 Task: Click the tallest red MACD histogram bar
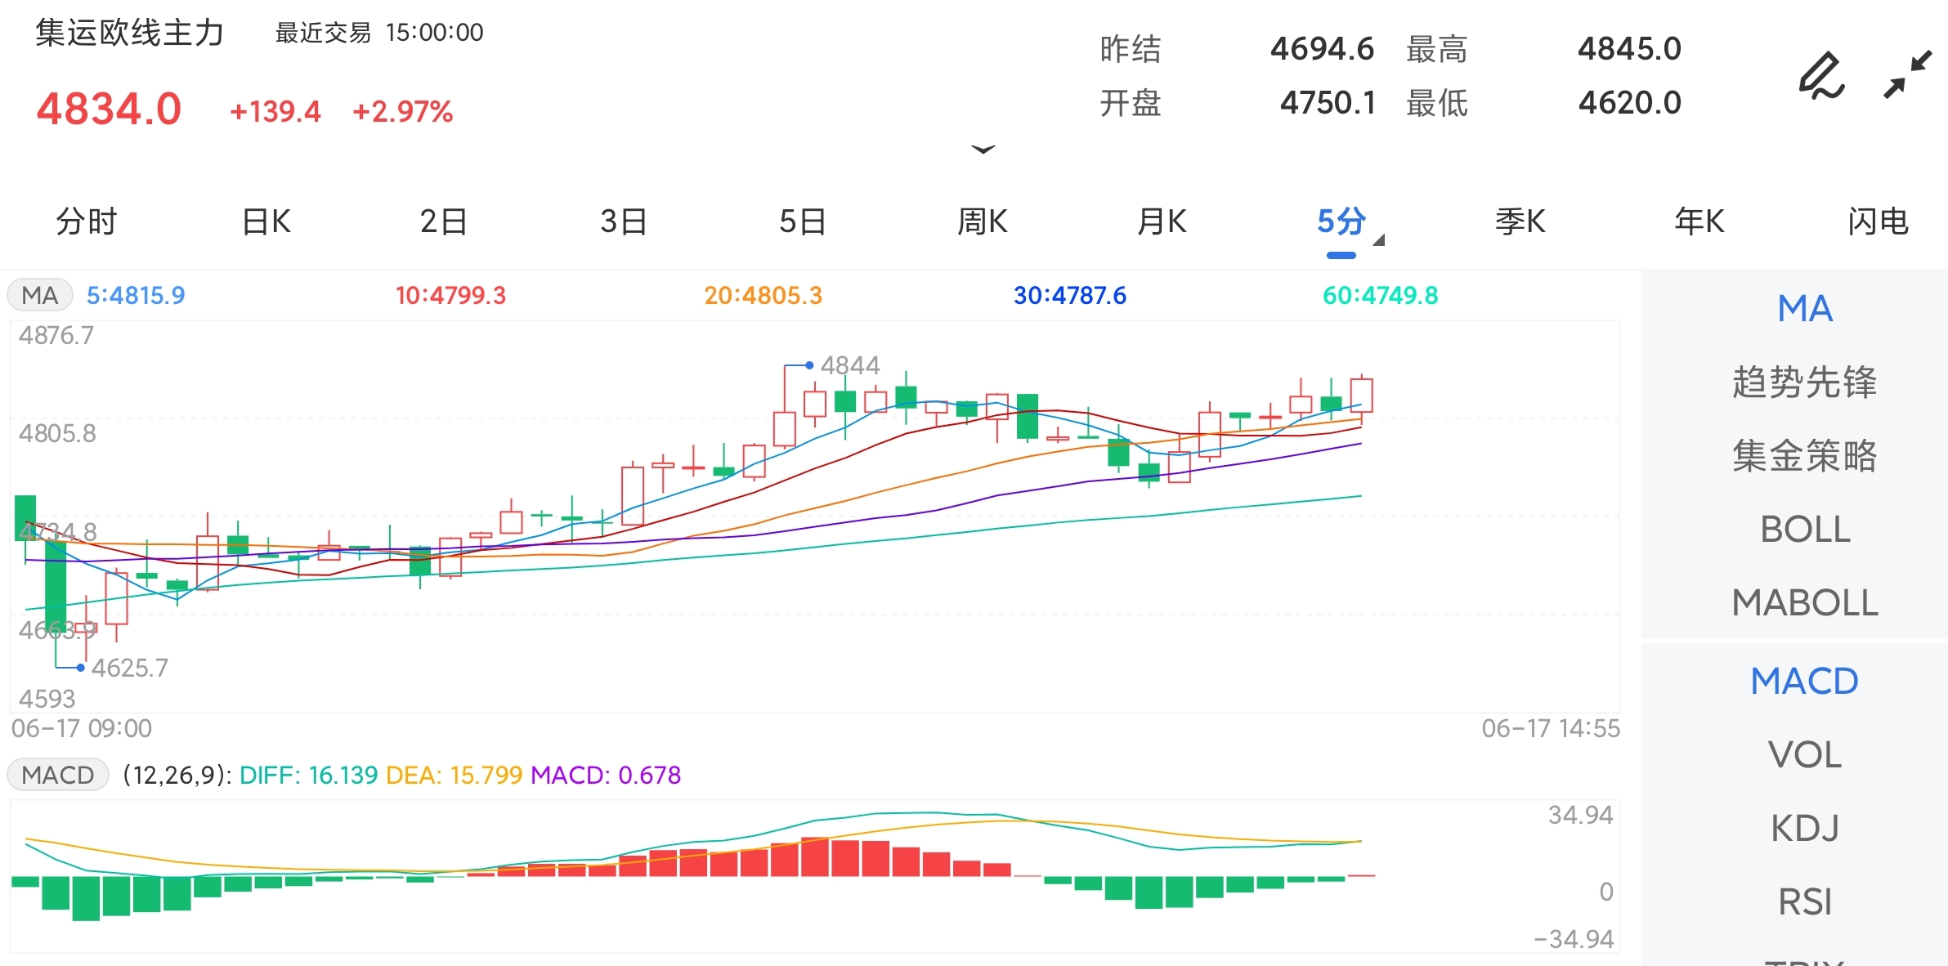[x=815, y=856]
